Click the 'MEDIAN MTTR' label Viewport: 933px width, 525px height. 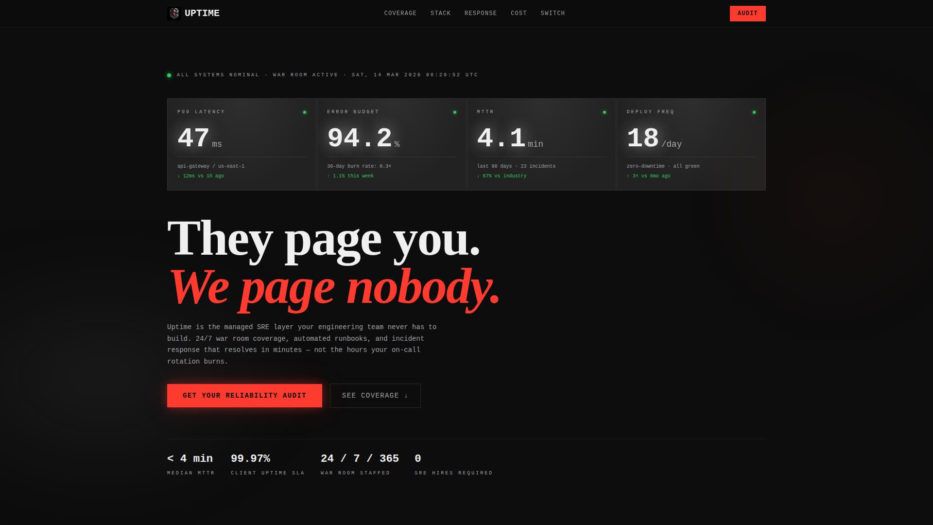[x=191, y=473]
